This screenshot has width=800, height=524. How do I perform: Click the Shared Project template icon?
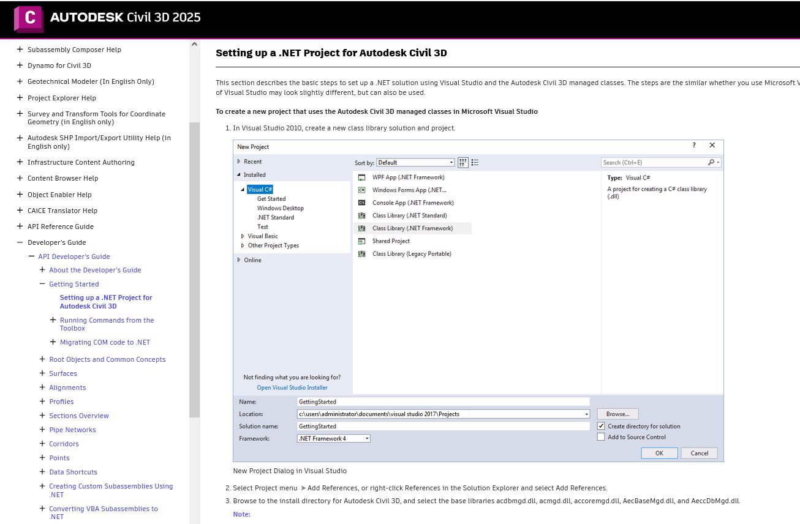coord(361,241)
